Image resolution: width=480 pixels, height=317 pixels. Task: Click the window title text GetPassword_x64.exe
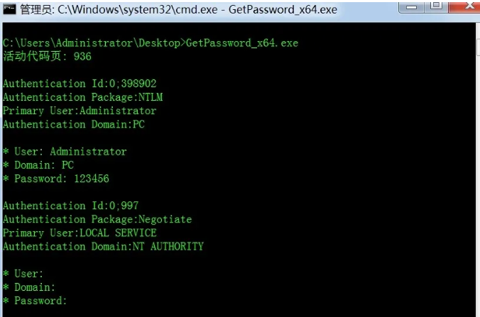[x=283, y=9]
